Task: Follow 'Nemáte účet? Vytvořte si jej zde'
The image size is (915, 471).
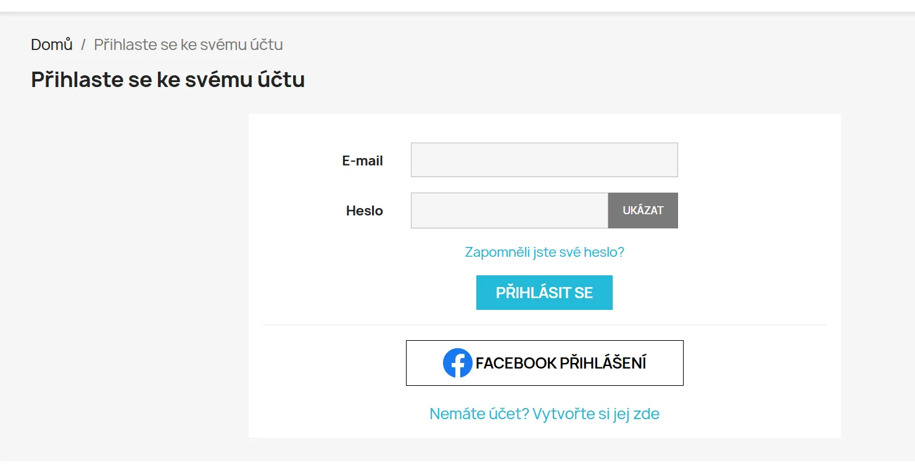Action: [x=544, y=414]
